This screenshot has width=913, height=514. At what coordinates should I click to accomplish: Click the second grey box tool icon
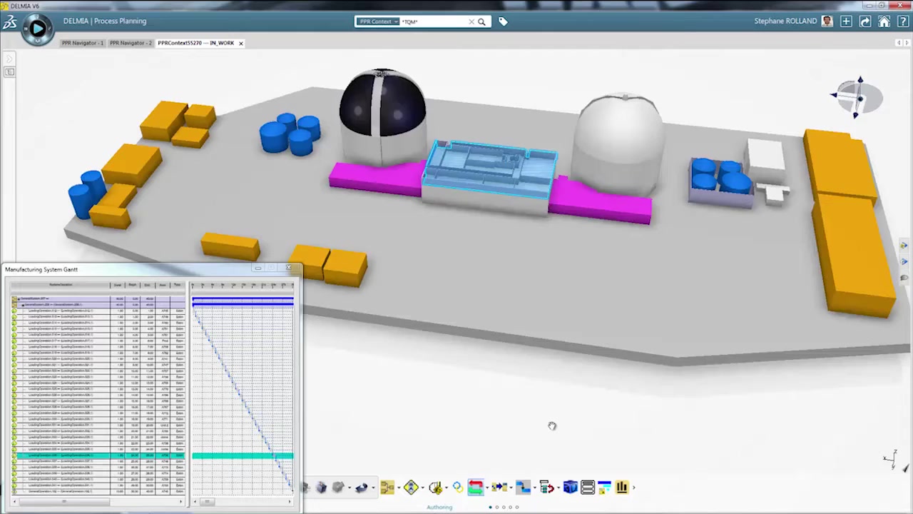[338, 488]
